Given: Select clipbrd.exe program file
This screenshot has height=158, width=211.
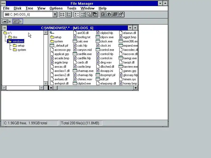Looking at the screenshot, I should (82, 83).
